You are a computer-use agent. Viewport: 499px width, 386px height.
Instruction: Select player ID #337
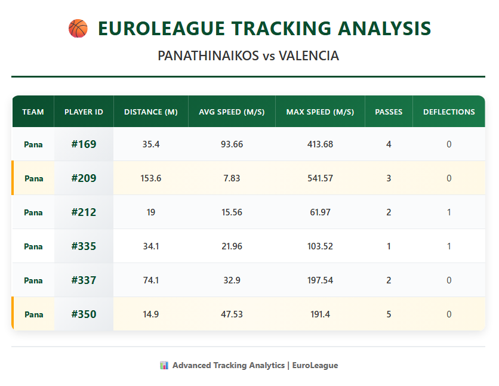(84, 280)
